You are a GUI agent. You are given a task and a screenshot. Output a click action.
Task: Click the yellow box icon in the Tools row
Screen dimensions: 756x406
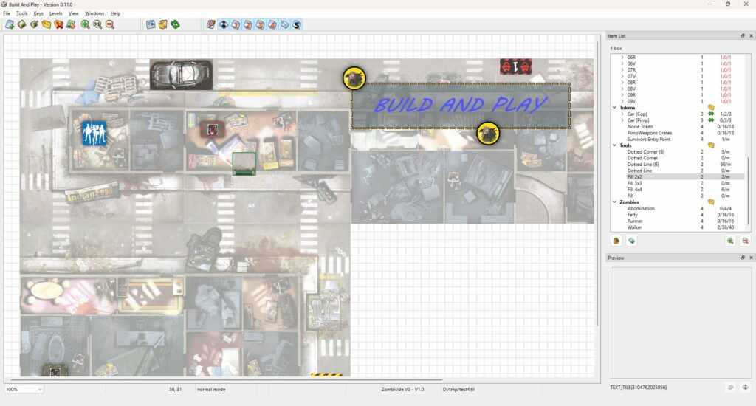[711, 145]
